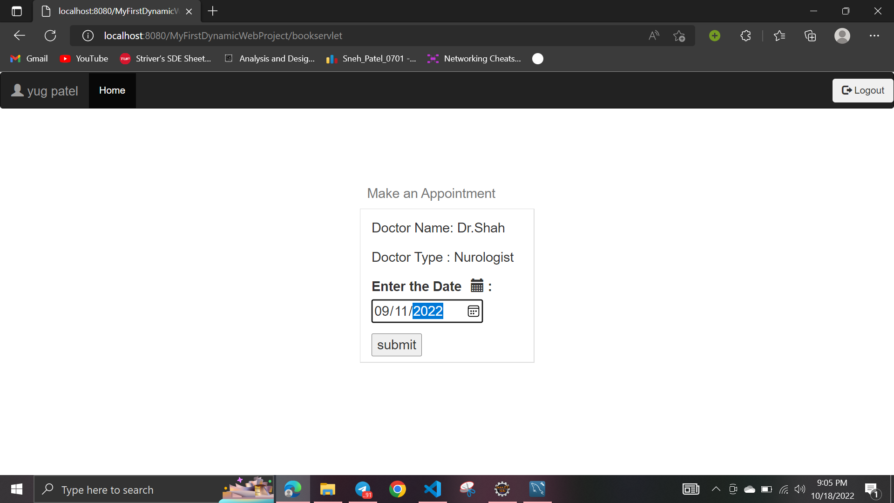Submit the appointment form
The width and height of the screenshot is (894, 503).
pos(396,345)
